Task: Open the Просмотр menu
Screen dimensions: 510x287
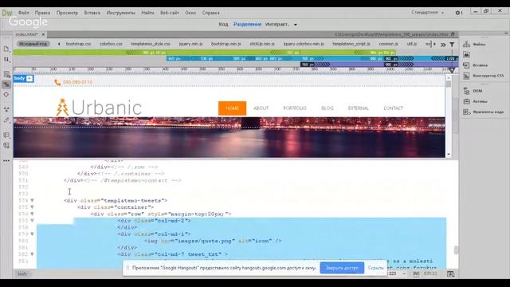Action: 67,13
